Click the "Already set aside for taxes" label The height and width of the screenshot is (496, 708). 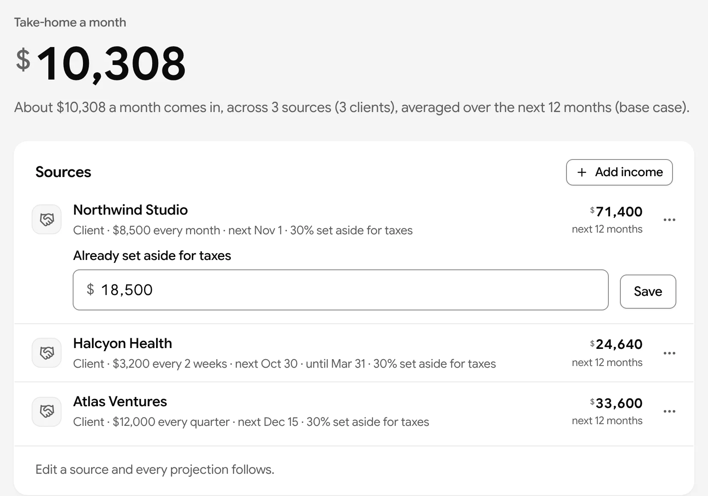(x=152, y=256)
